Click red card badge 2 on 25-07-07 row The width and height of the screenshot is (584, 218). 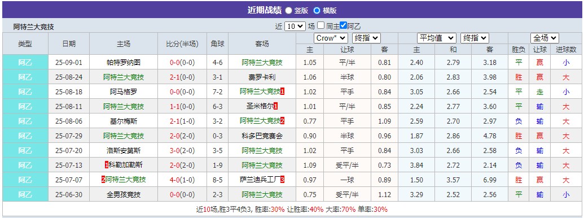point(103,180)
